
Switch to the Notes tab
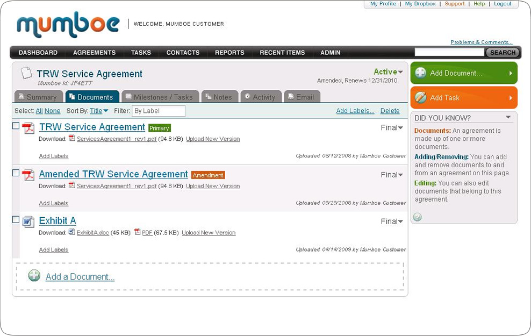220,97
